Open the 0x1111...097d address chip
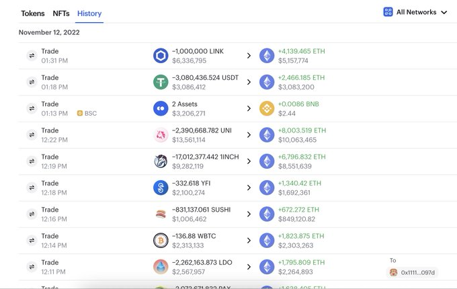Screen dimensions: 457x289 [x=412, y=273]
